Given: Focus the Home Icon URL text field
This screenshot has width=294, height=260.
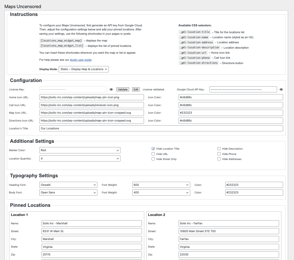Looking at the screenshot, I should 92,97.
